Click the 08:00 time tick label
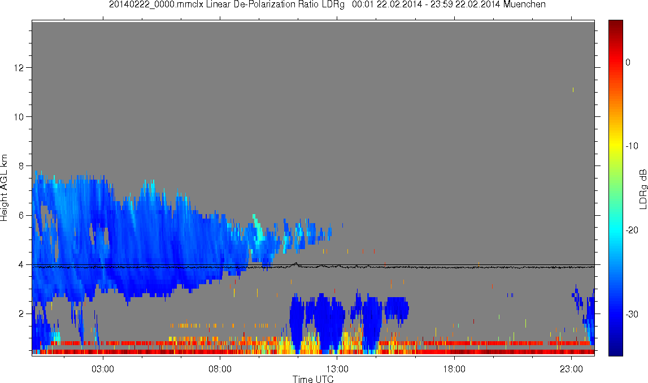Viewport: 648px width, 383px height. tap(220, 369)
